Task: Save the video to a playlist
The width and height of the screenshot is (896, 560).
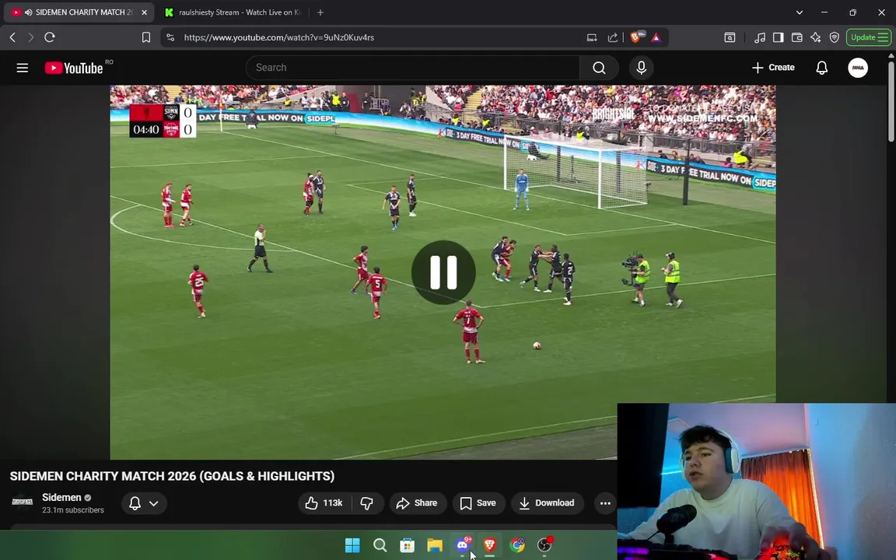Action: tap(478, 503)
